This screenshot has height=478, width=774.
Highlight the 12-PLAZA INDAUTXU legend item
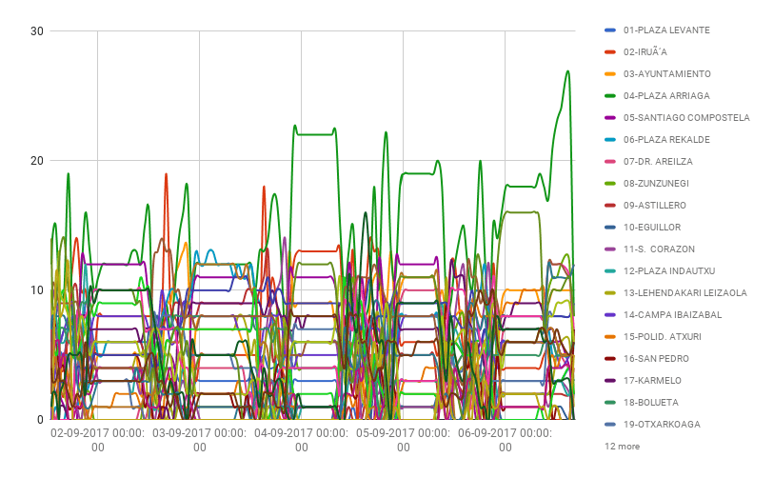pos(668,271)
